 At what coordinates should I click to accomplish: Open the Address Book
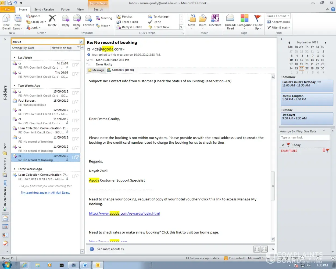point(278,22)
